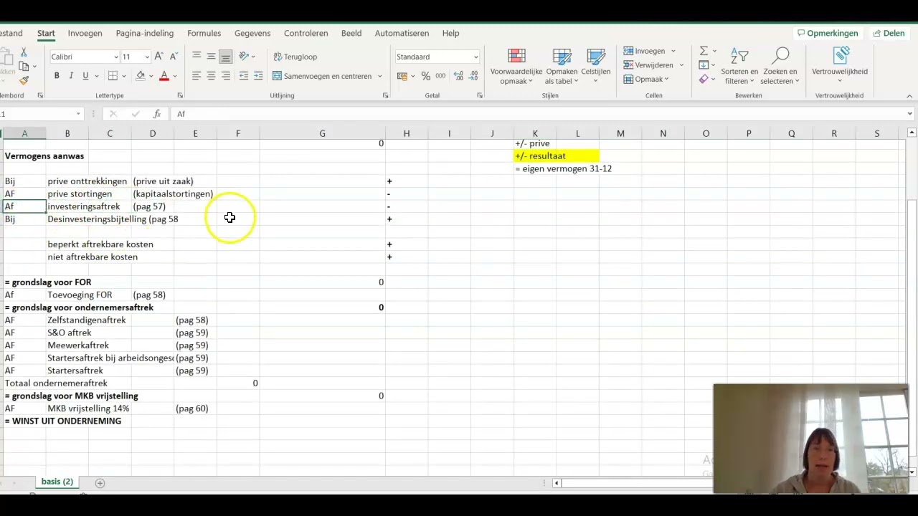The image size is (918, 516).
Task: Center cell text horizontally
Action: [211, 76]
